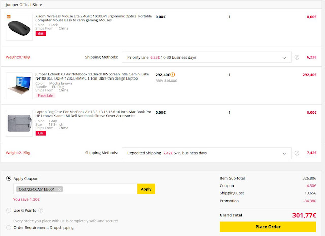Select the Apply Coupon radio option

(x=9, y=179)
